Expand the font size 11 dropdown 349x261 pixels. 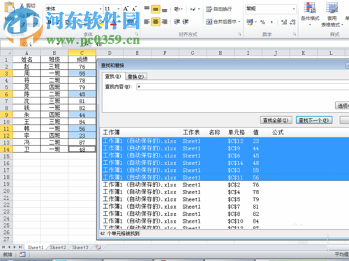click(119, 9)
